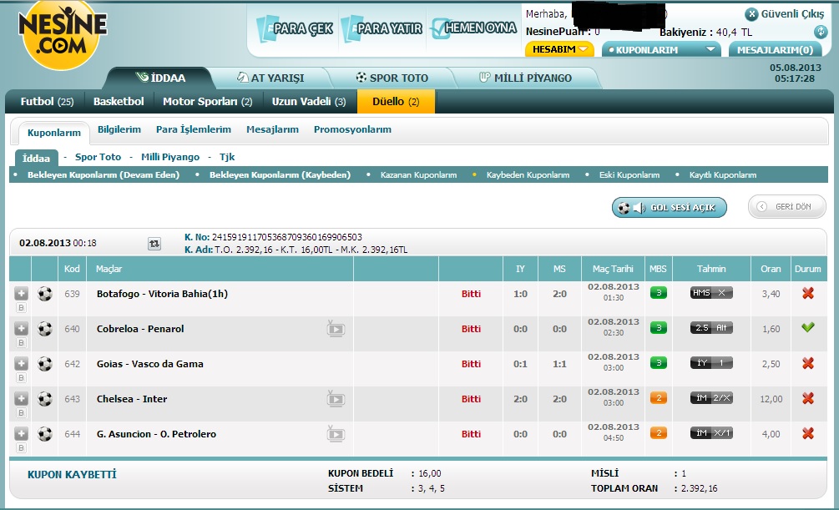Image resolution: width=839 pixels, height=510 pixels.
Task: Open the Kayıtlı Kuponlarım list
Action: tap(723, 175)
